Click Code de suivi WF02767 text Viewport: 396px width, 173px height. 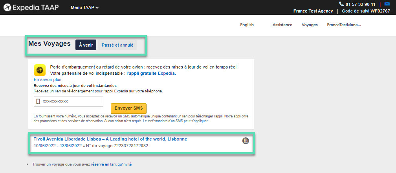366,11
